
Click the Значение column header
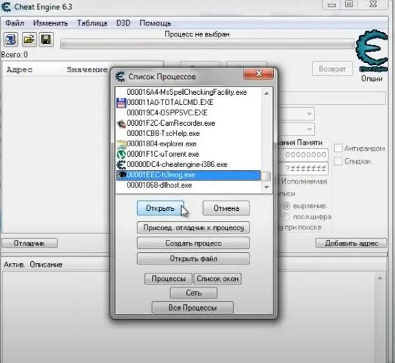pos(87,70)
